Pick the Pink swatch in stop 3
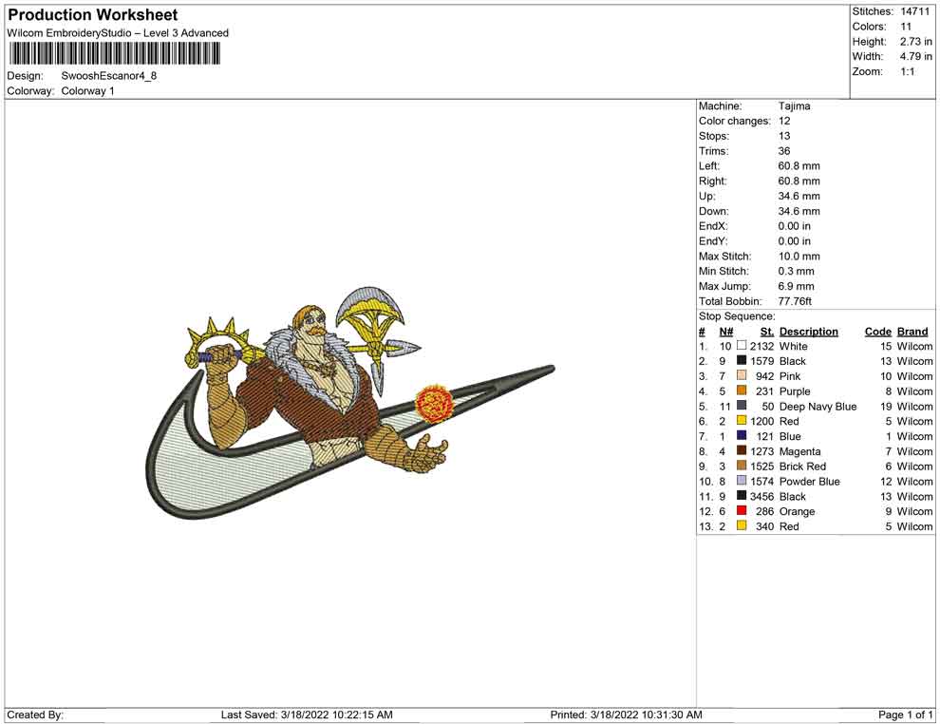This screenshot has width=940, height=724. tap(742, 375)
